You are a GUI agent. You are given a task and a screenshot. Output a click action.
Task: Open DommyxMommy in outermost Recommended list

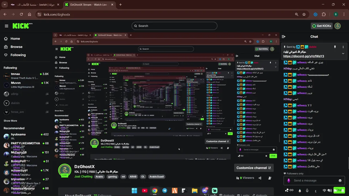tap(26, 190)
